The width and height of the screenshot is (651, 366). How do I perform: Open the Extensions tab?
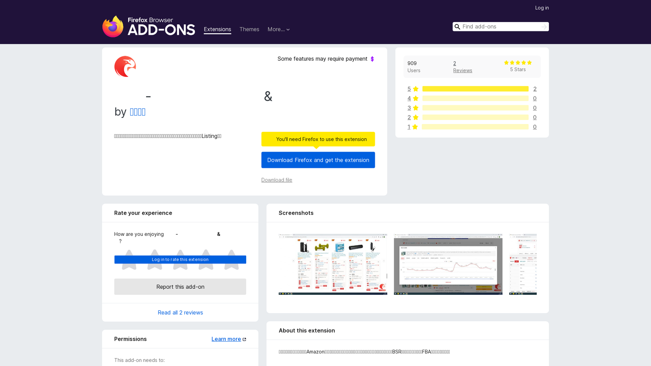(217, 29)
